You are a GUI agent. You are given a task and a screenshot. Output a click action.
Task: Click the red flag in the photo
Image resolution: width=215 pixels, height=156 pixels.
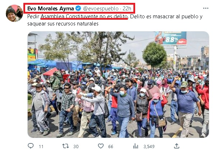point(51,72)
